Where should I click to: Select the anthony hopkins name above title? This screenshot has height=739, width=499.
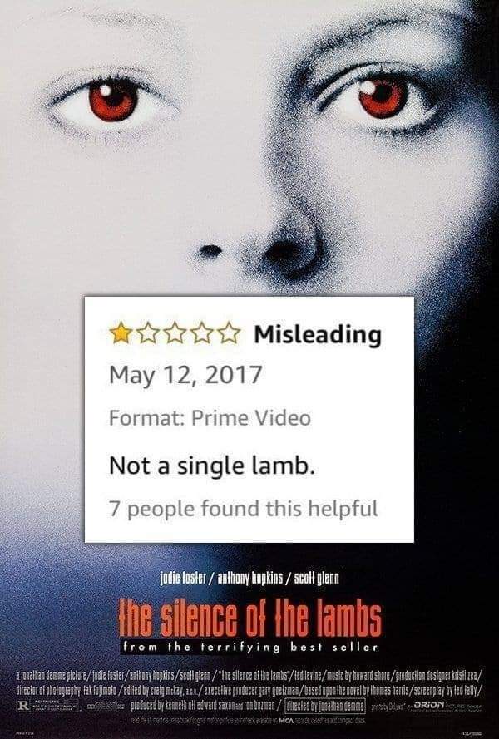(x=250, y=578)
